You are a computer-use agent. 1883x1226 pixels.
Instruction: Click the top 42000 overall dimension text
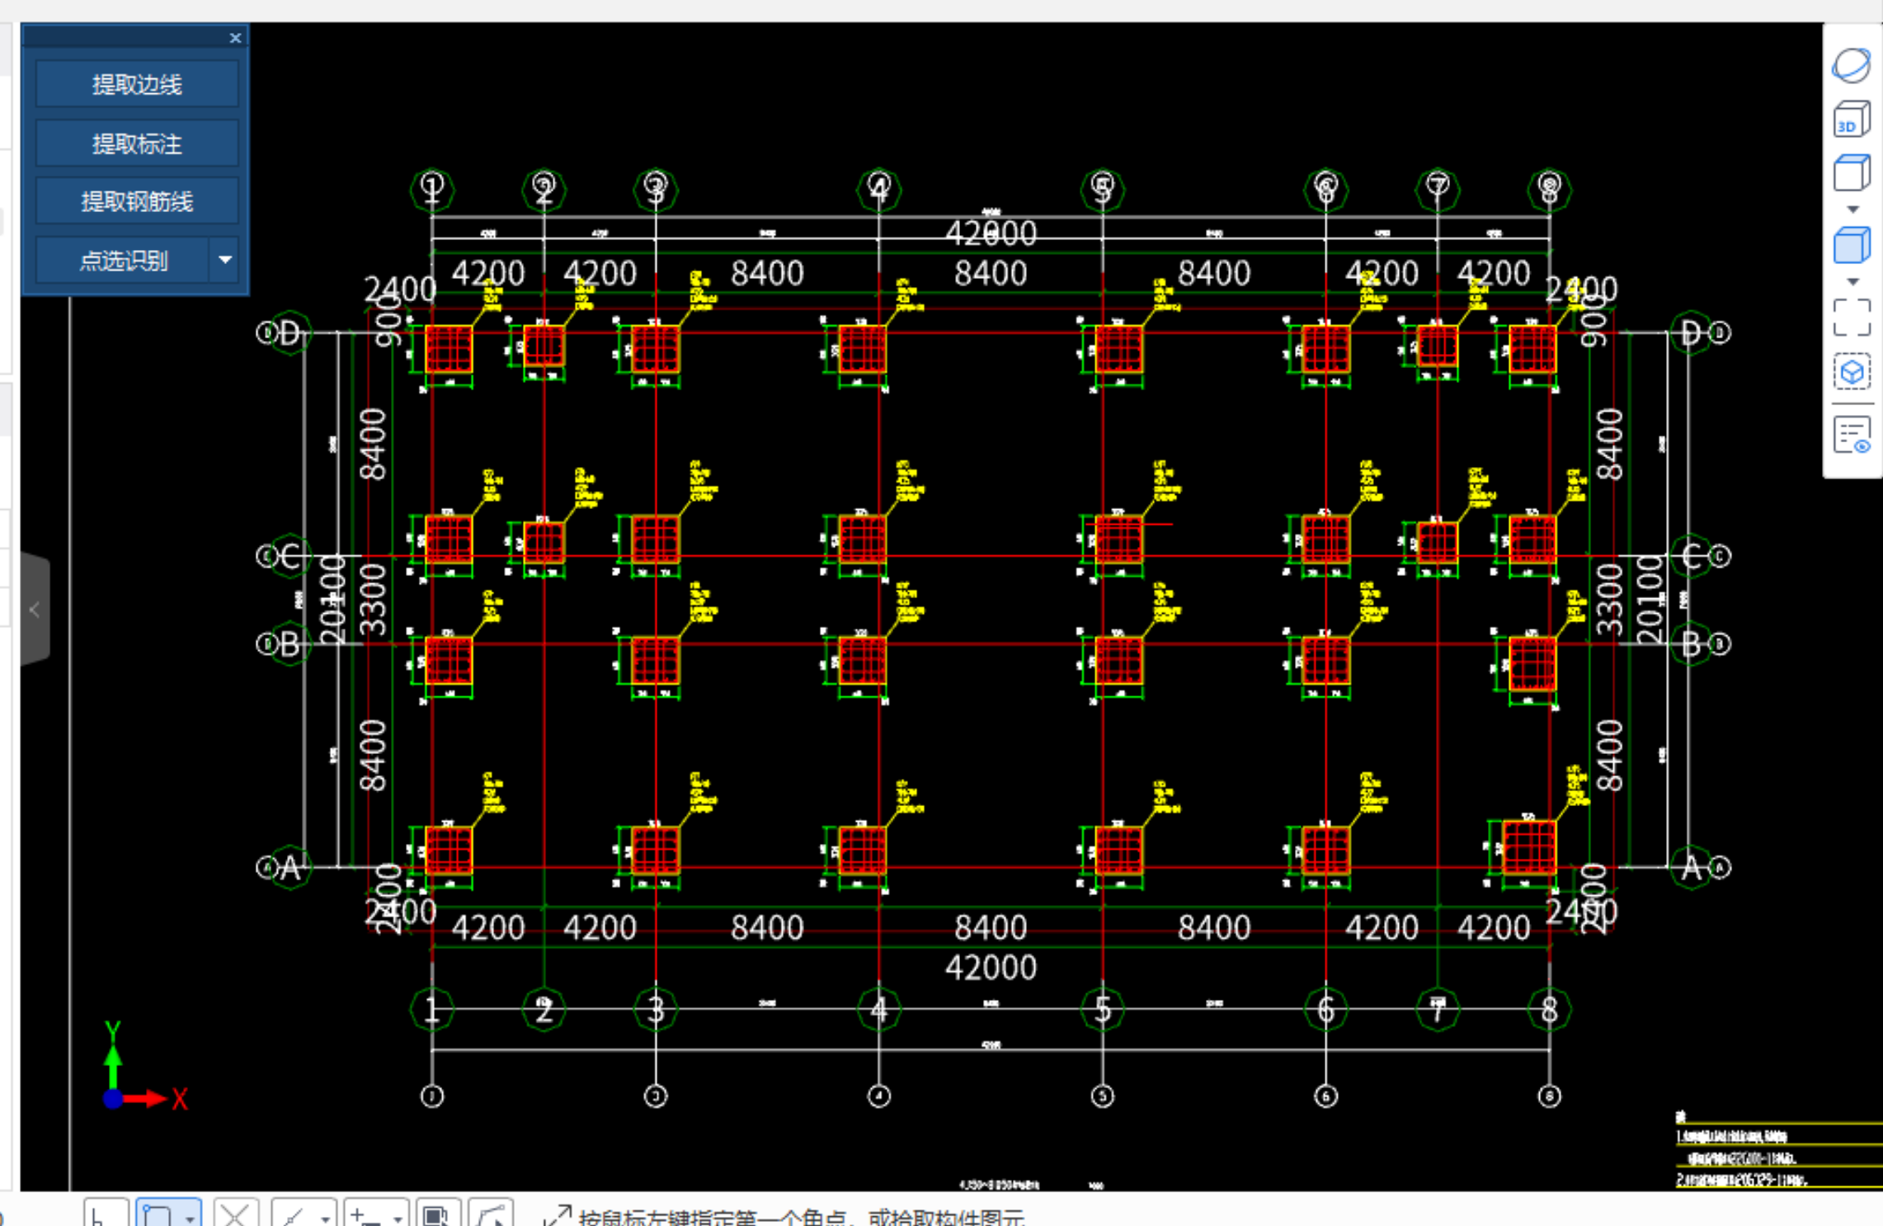(991, 233)
